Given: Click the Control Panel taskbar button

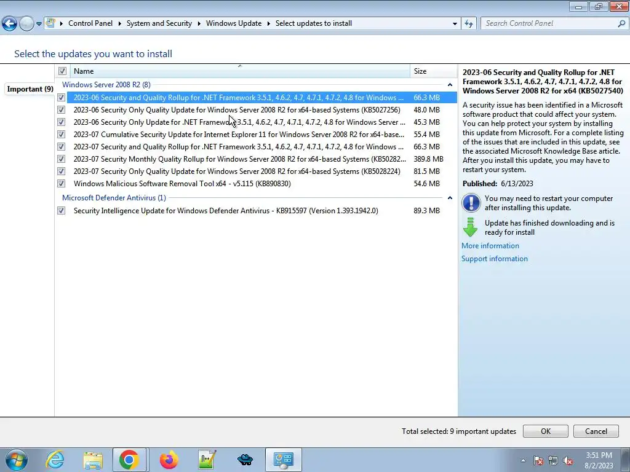Looking at the screenshot, I should pos(283,460).
